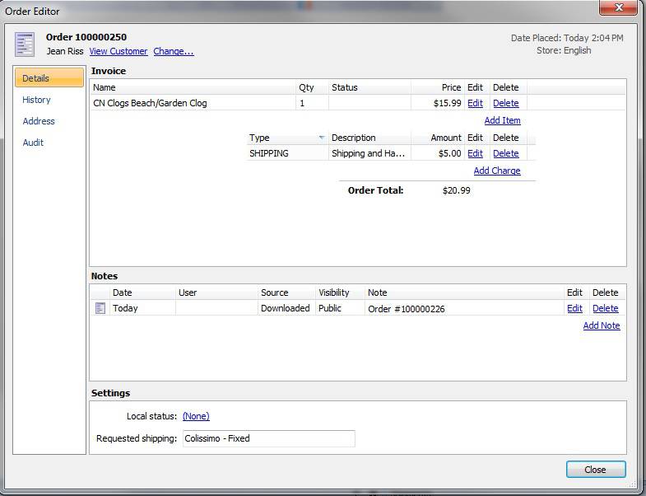Image resolution: width=646 pixels, height=496 pixels.
Task: Click the Shipping and Ha... description cell
Action: [369, 153]
